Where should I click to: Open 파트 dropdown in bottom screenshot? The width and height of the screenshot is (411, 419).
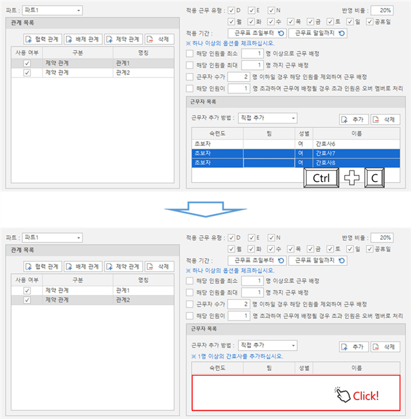click(x=52, y=238)
